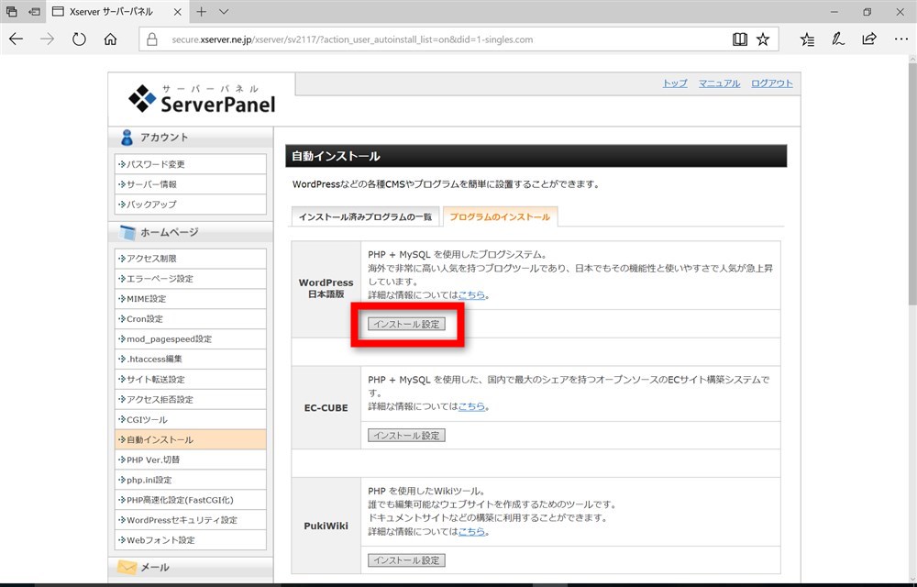Open new browser tab plus icon

click(201, 12)
